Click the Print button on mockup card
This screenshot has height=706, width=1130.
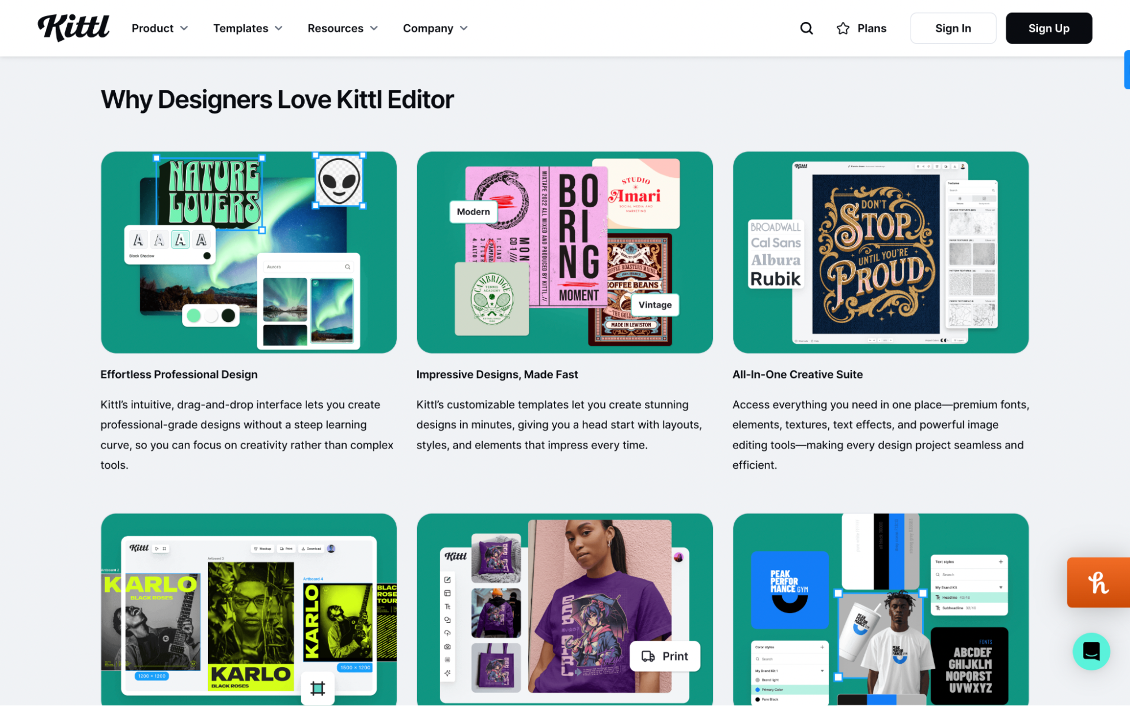pyautogui.click(x=665, y=656)
